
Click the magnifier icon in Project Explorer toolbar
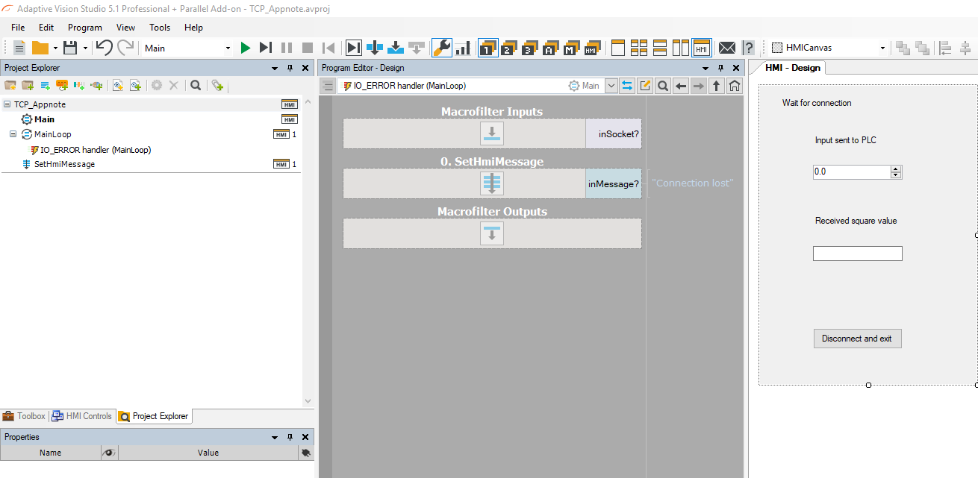tap(196, 86)
